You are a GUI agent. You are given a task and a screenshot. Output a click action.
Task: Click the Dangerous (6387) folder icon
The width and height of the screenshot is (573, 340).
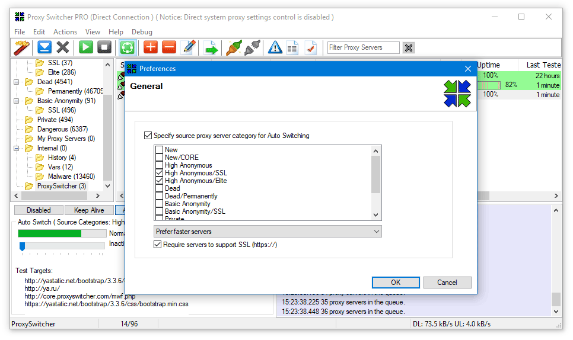tap(29, 129)
